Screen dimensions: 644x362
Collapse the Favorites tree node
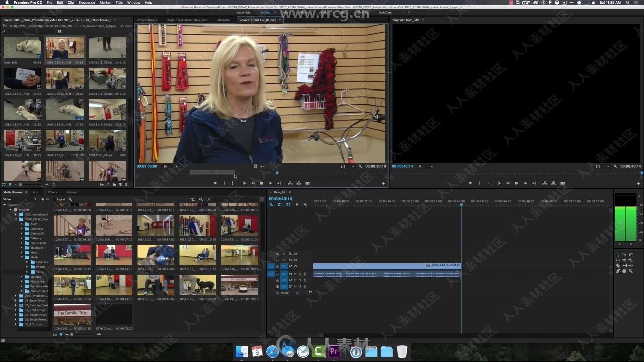(4, 205)
